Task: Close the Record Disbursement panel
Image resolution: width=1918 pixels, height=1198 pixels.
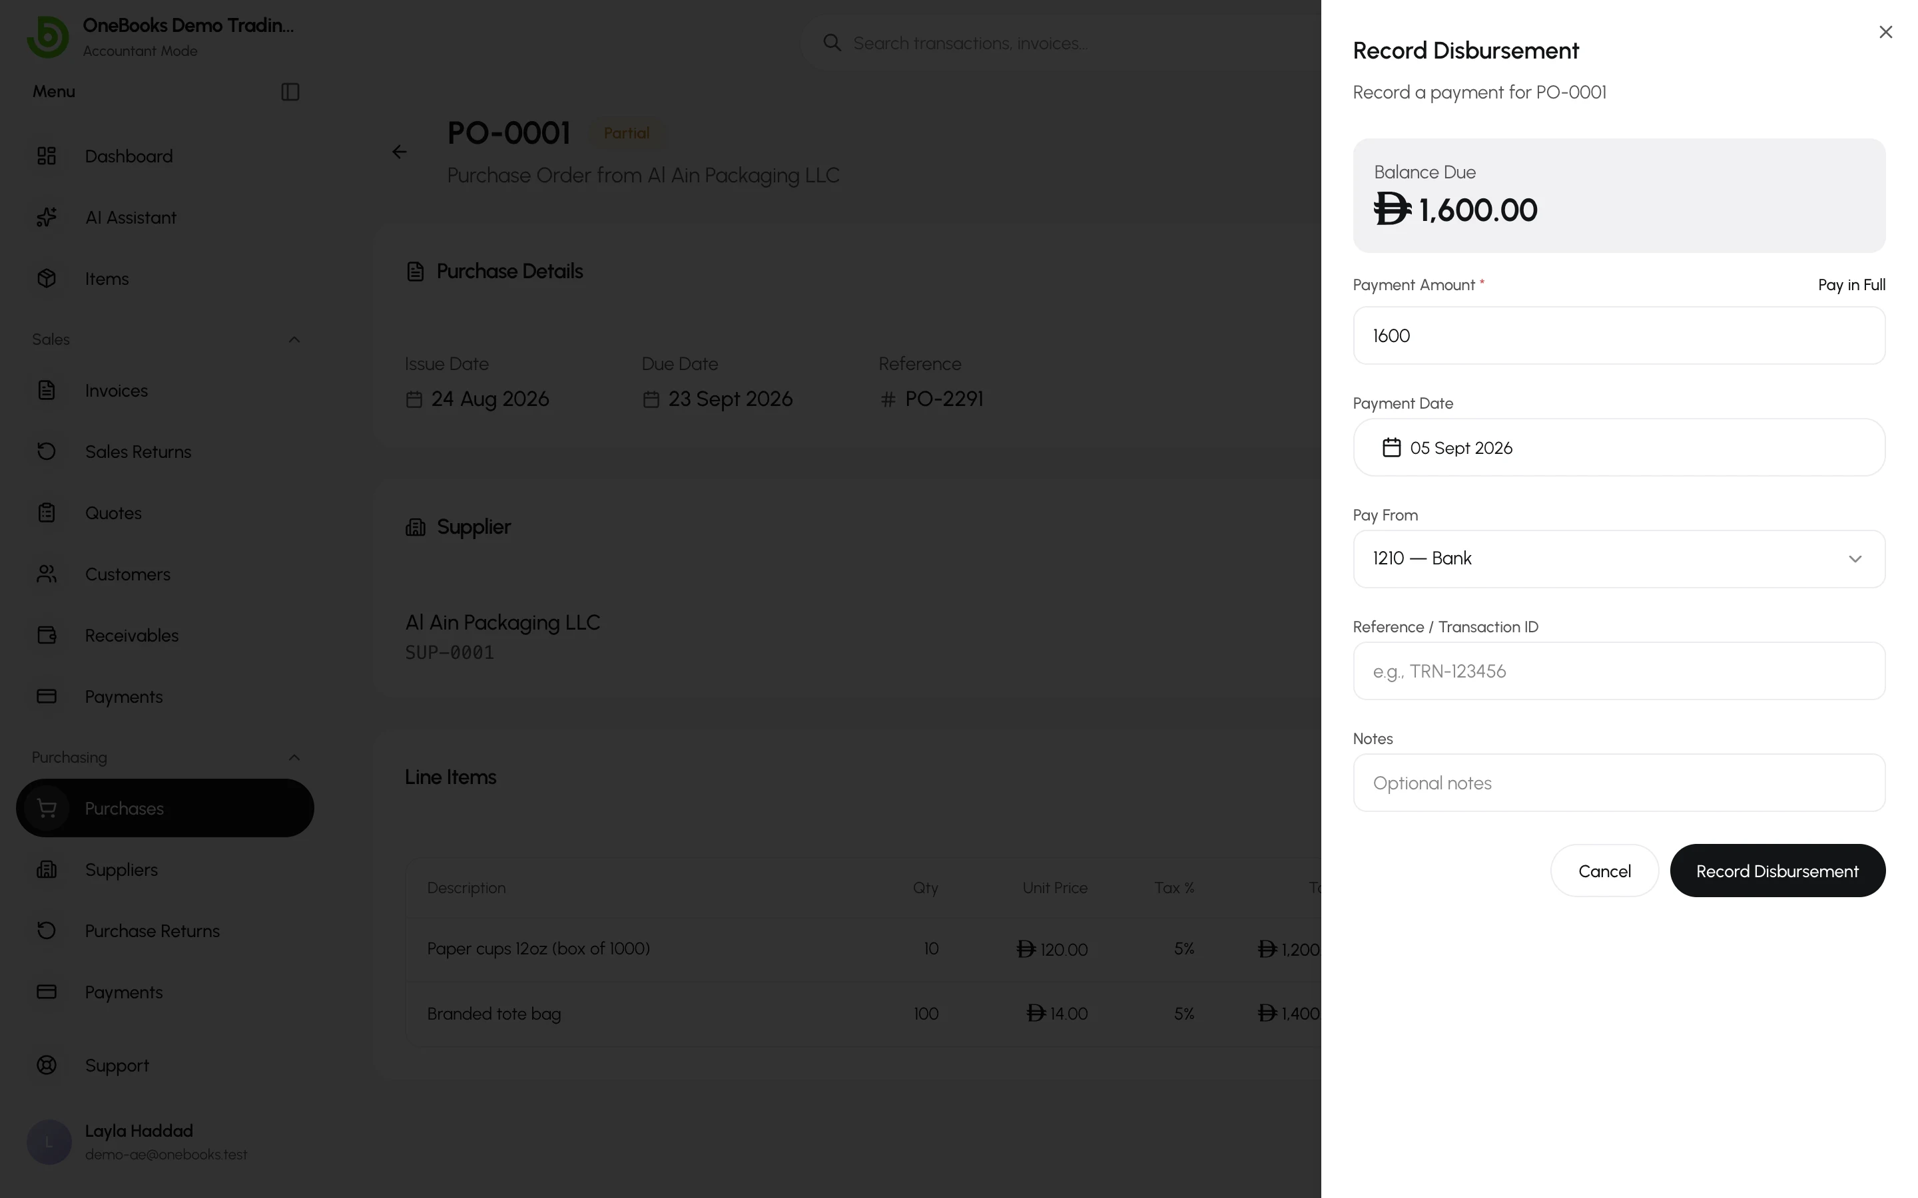Action: [x=1885, y=32]
